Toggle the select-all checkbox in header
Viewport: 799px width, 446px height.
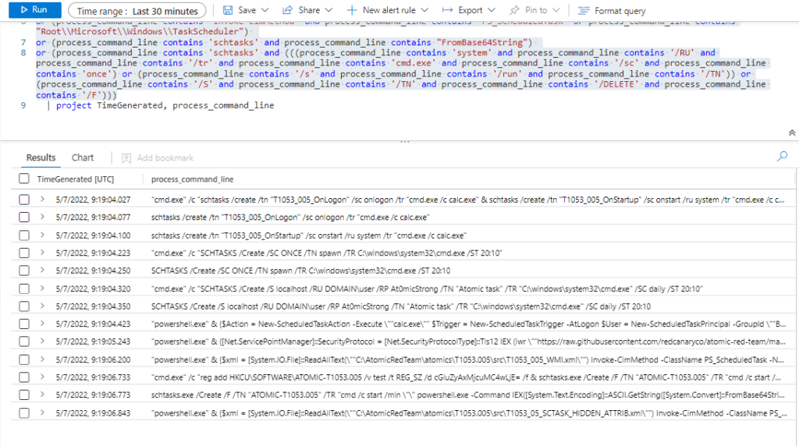click(24, 179)
